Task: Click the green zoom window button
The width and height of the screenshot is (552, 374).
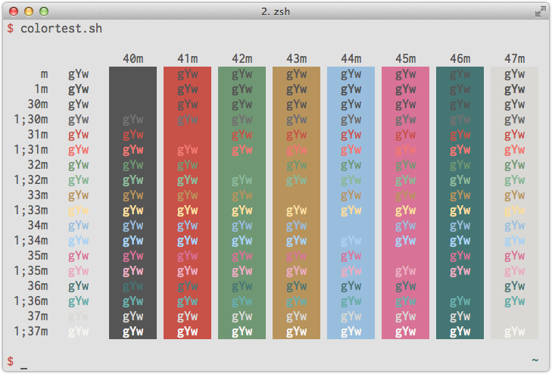Action: pos(44,11)
